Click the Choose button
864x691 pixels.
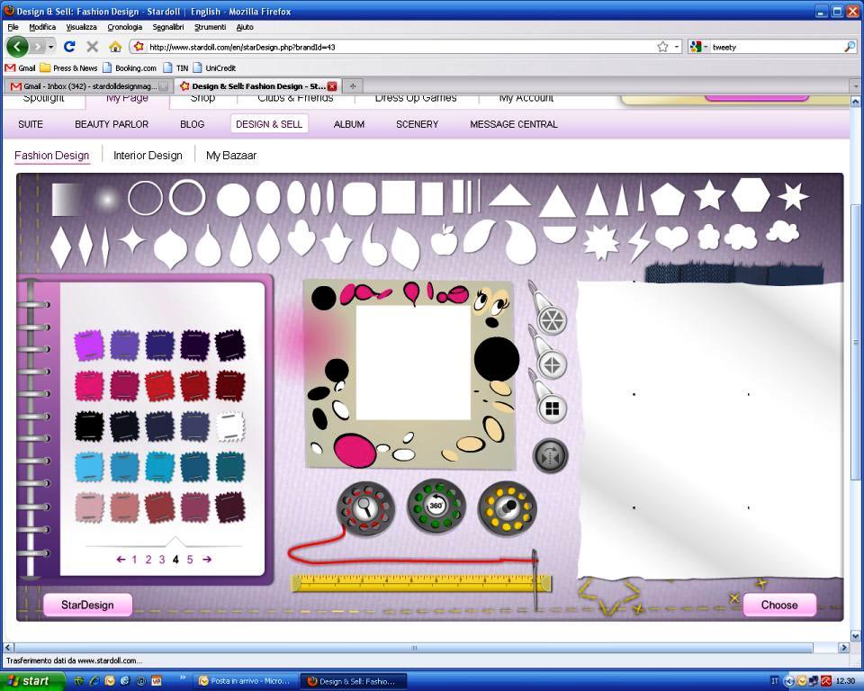click(x=779, y=605)
